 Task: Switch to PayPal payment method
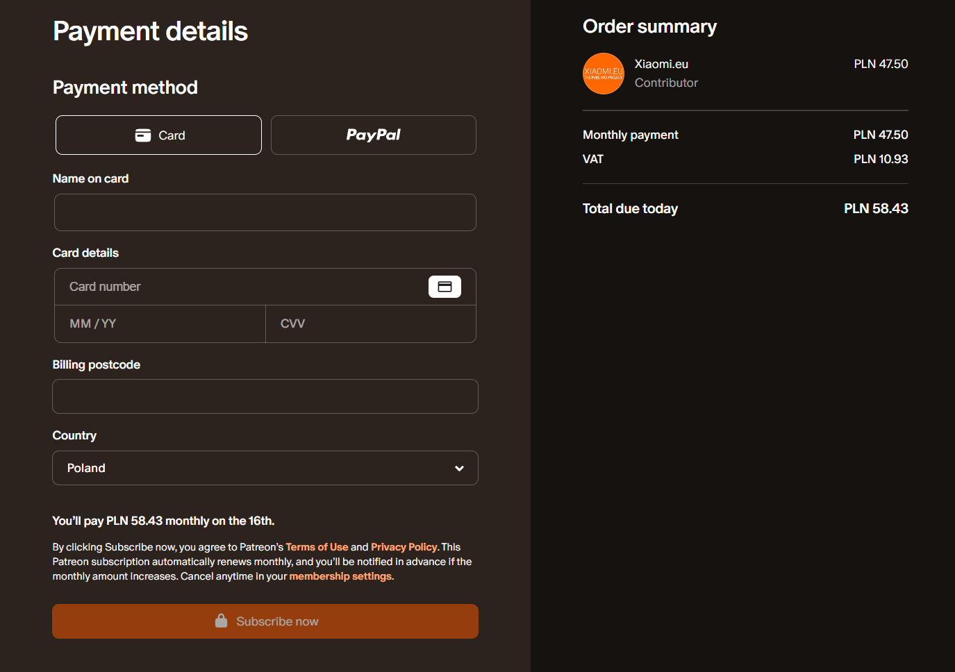point(373,135)
